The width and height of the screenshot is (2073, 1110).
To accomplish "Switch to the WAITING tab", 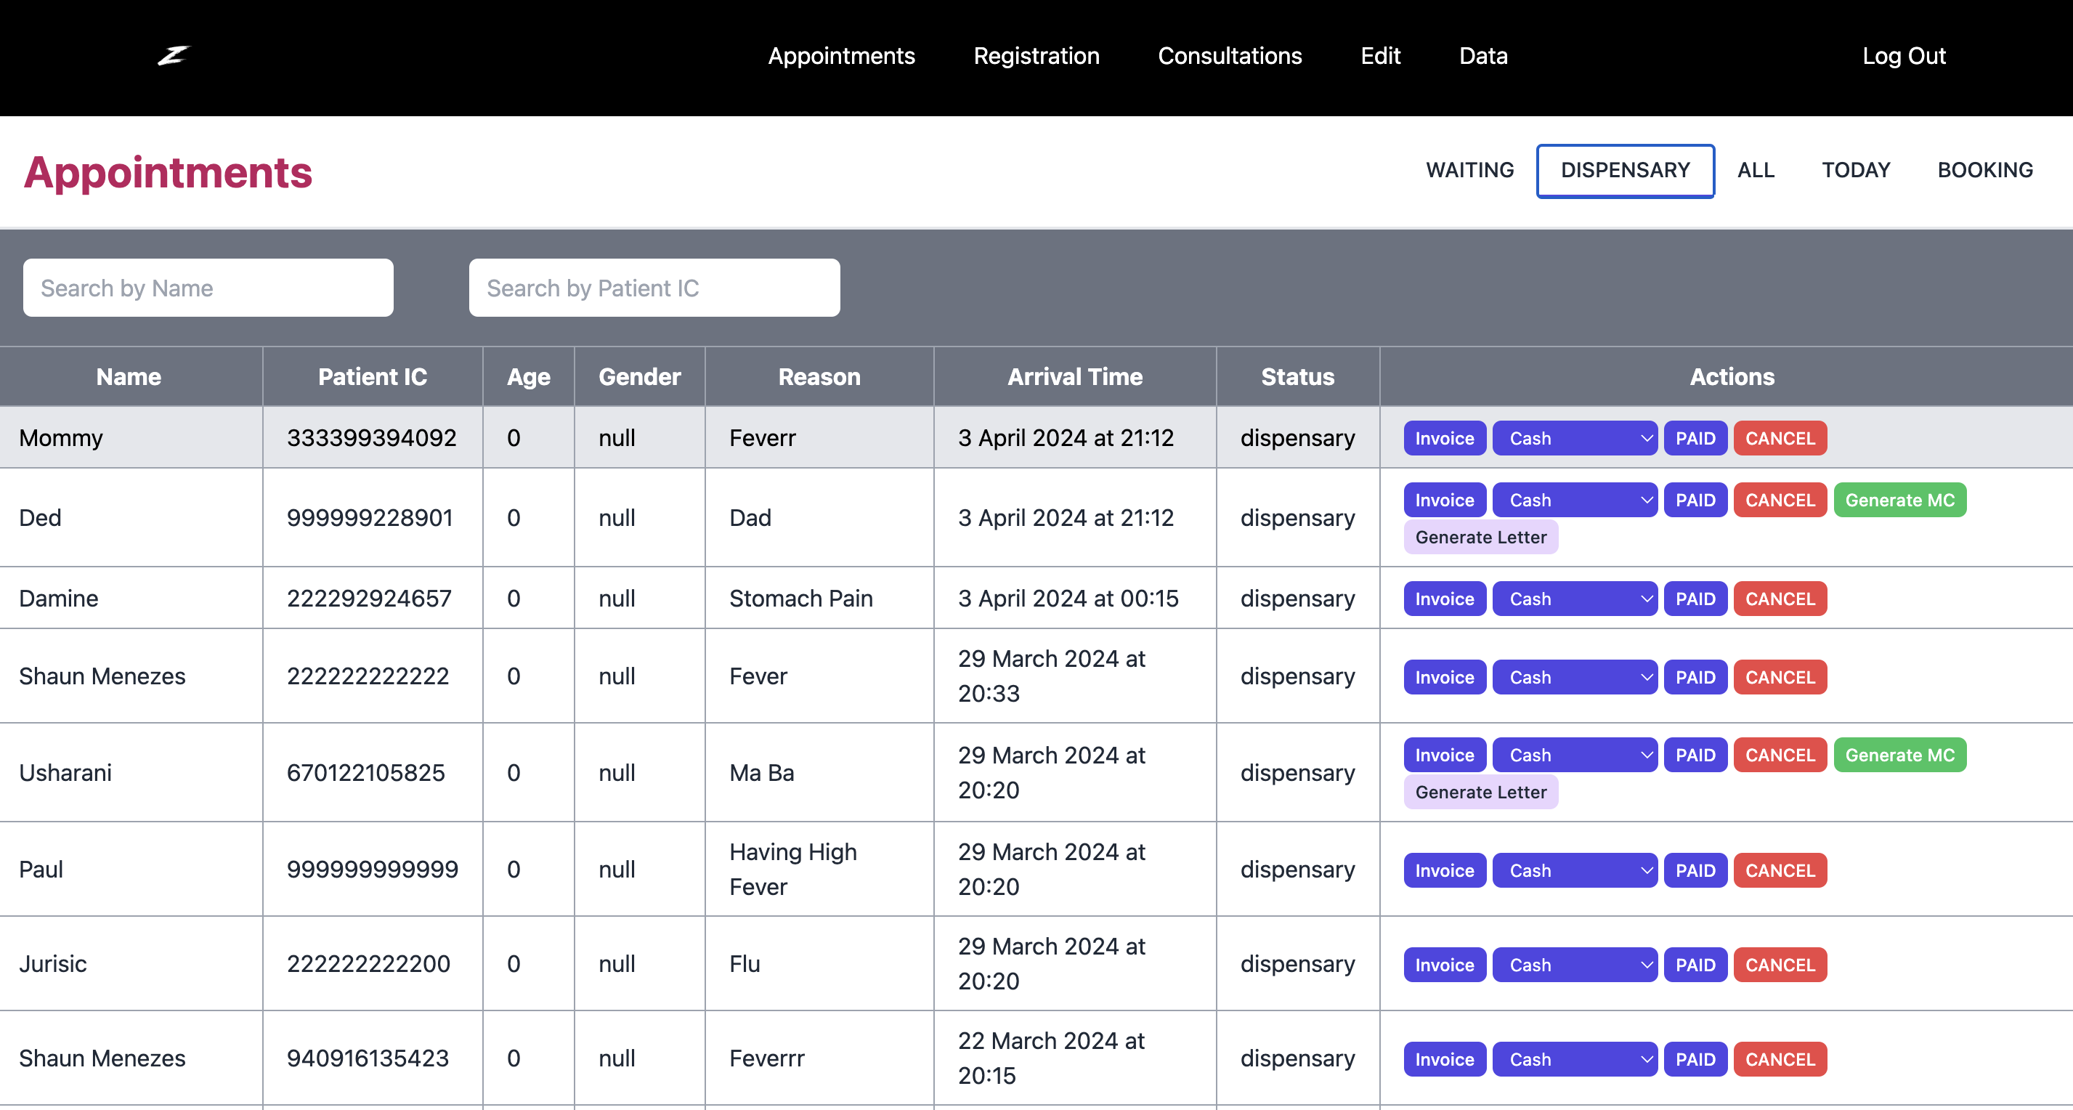I will pos(1469,170).
